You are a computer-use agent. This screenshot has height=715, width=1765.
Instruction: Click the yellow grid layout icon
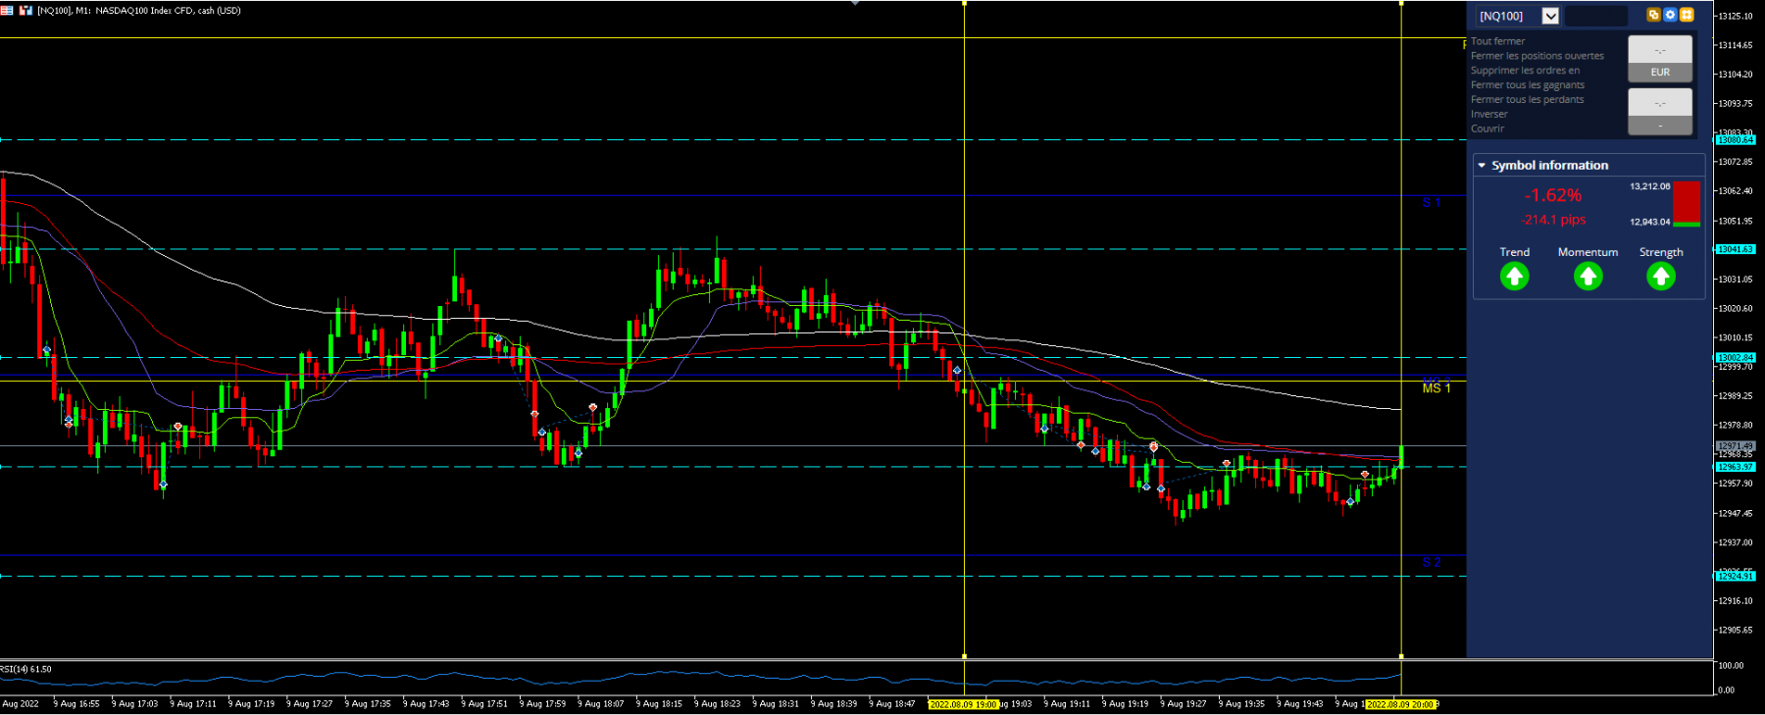(x=1687, y=15)
